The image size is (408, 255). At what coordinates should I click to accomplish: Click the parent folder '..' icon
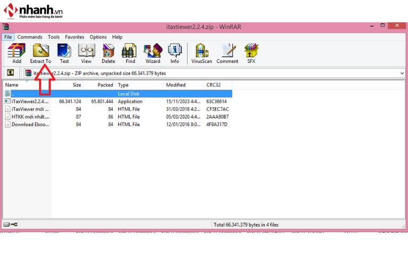click(7, 93)
